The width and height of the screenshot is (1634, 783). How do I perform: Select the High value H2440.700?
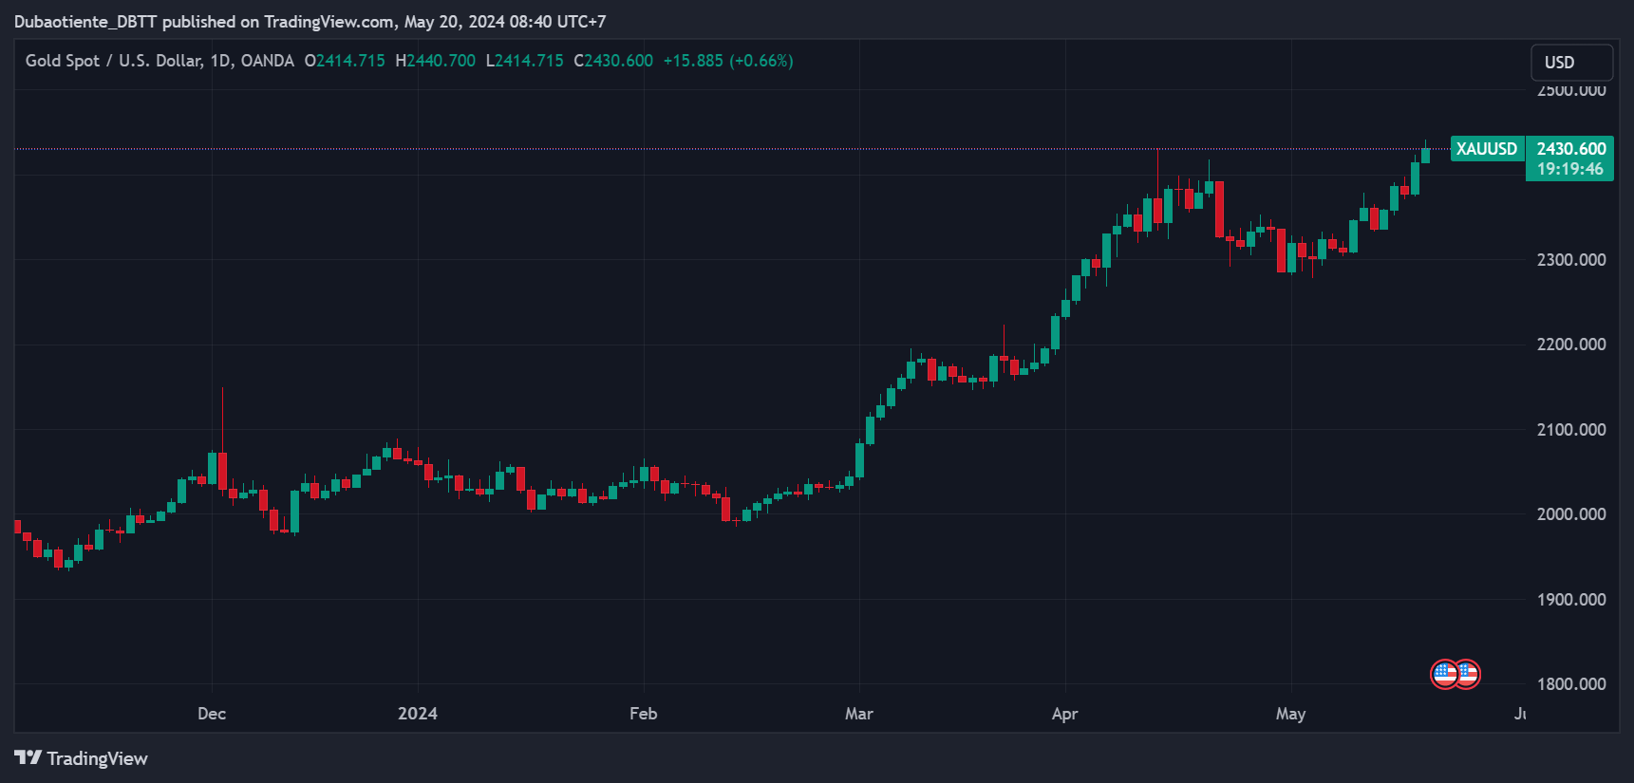click(x=435, y=61)
